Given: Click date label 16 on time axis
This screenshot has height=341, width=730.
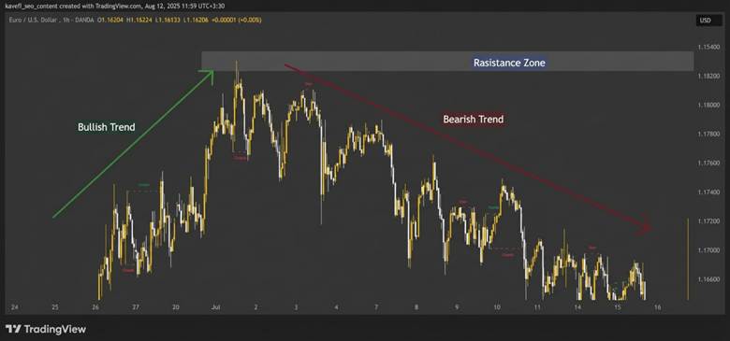Looking at the screenshot, I should click(x=658, y=307).
